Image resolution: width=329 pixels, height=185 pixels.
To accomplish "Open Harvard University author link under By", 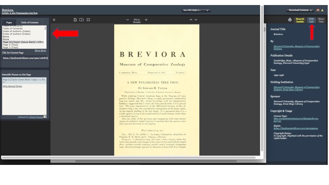I will [296, 48].
